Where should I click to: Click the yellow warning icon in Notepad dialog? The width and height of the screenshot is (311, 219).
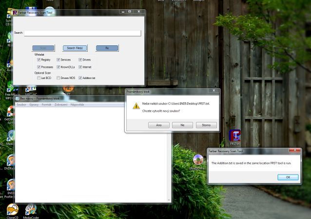136,106
